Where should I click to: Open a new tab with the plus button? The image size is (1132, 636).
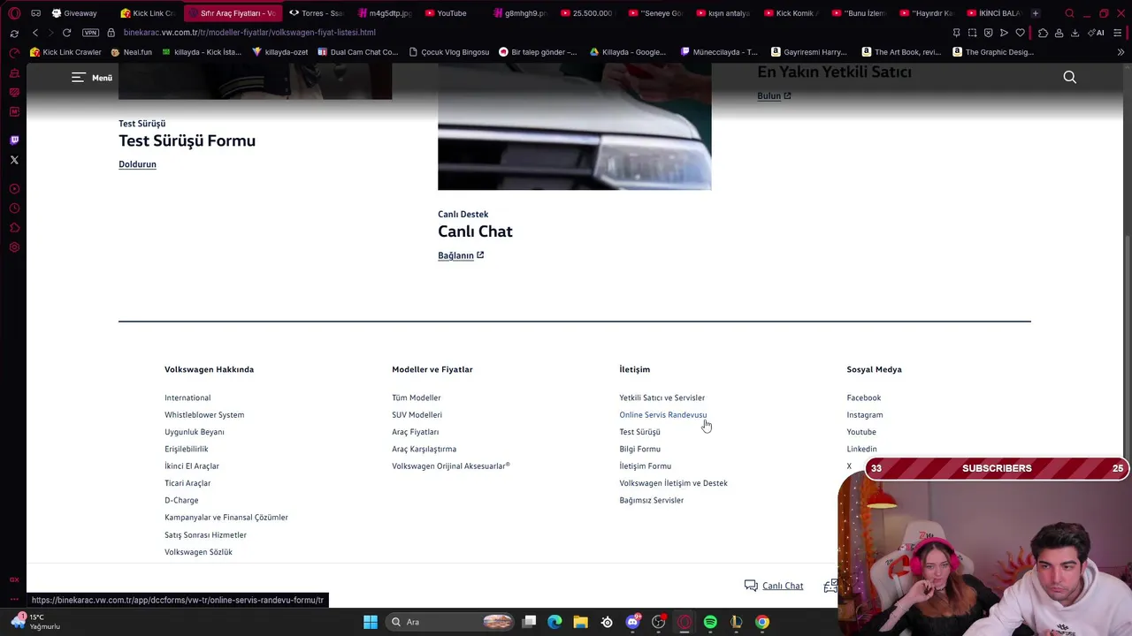pos(1036,13)
